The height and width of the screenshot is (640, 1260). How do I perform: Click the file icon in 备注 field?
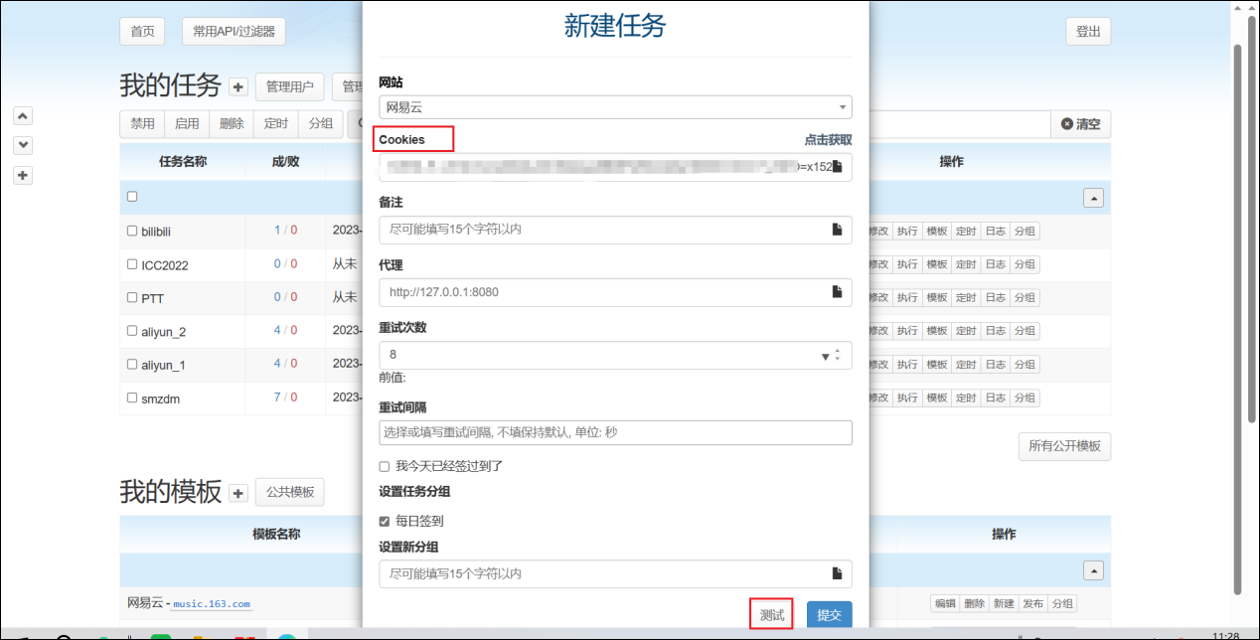(x=837, y=230)
